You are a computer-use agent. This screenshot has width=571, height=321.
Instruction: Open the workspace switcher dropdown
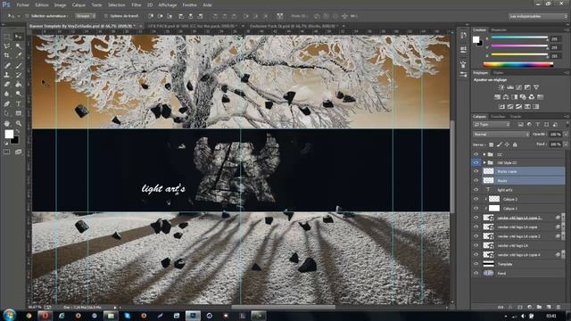(538, 16)
